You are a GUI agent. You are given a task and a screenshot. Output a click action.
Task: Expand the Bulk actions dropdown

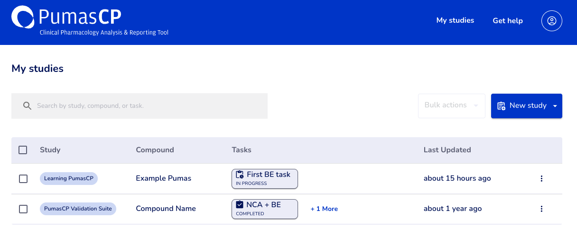pos(451,105)
